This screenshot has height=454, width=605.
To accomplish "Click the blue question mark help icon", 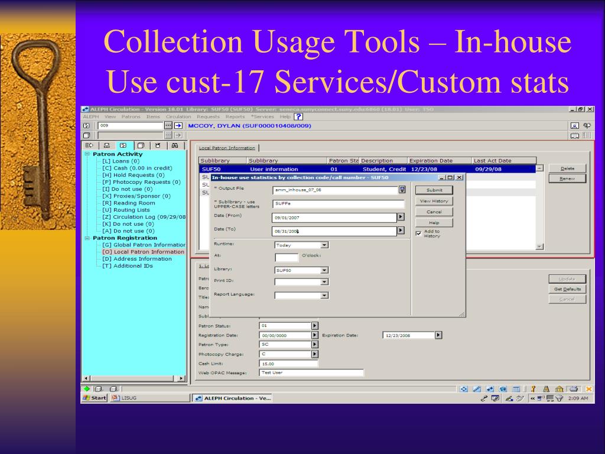I will coord(298,116).
